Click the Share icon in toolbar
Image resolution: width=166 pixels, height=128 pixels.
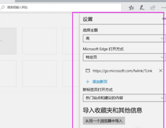click(153, 8)
